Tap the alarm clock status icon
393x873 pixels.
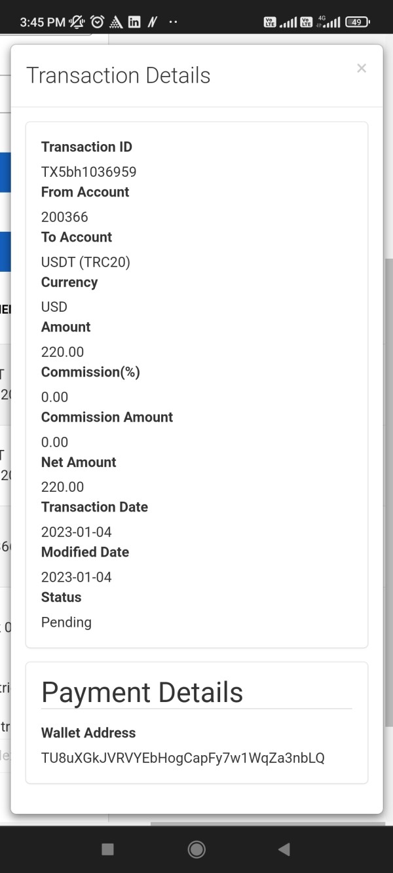(98, 22)
